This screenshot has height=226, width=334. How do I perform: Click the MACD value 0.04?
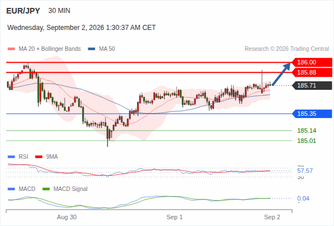click(303, 198)
